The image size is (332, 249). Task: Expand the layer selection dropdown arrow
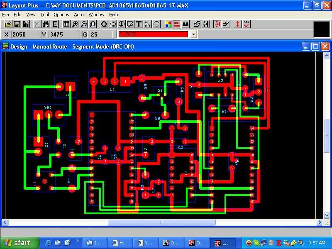coord(193,34)
